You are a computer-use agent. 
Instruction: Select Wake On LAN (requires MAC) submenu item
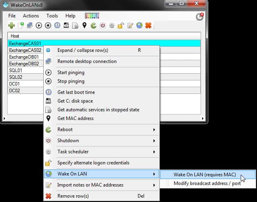pyautogui.click(x=208, y=175)
